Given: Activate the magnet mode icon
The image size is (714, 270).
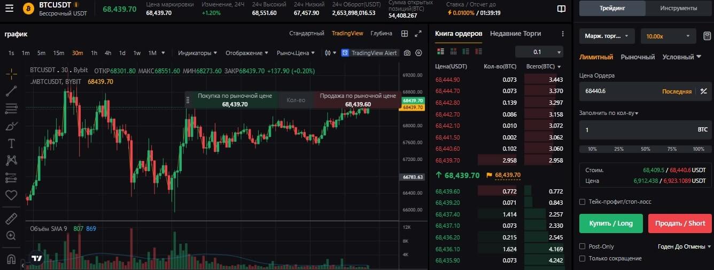Looking at the screenshot, I should 11,259.
